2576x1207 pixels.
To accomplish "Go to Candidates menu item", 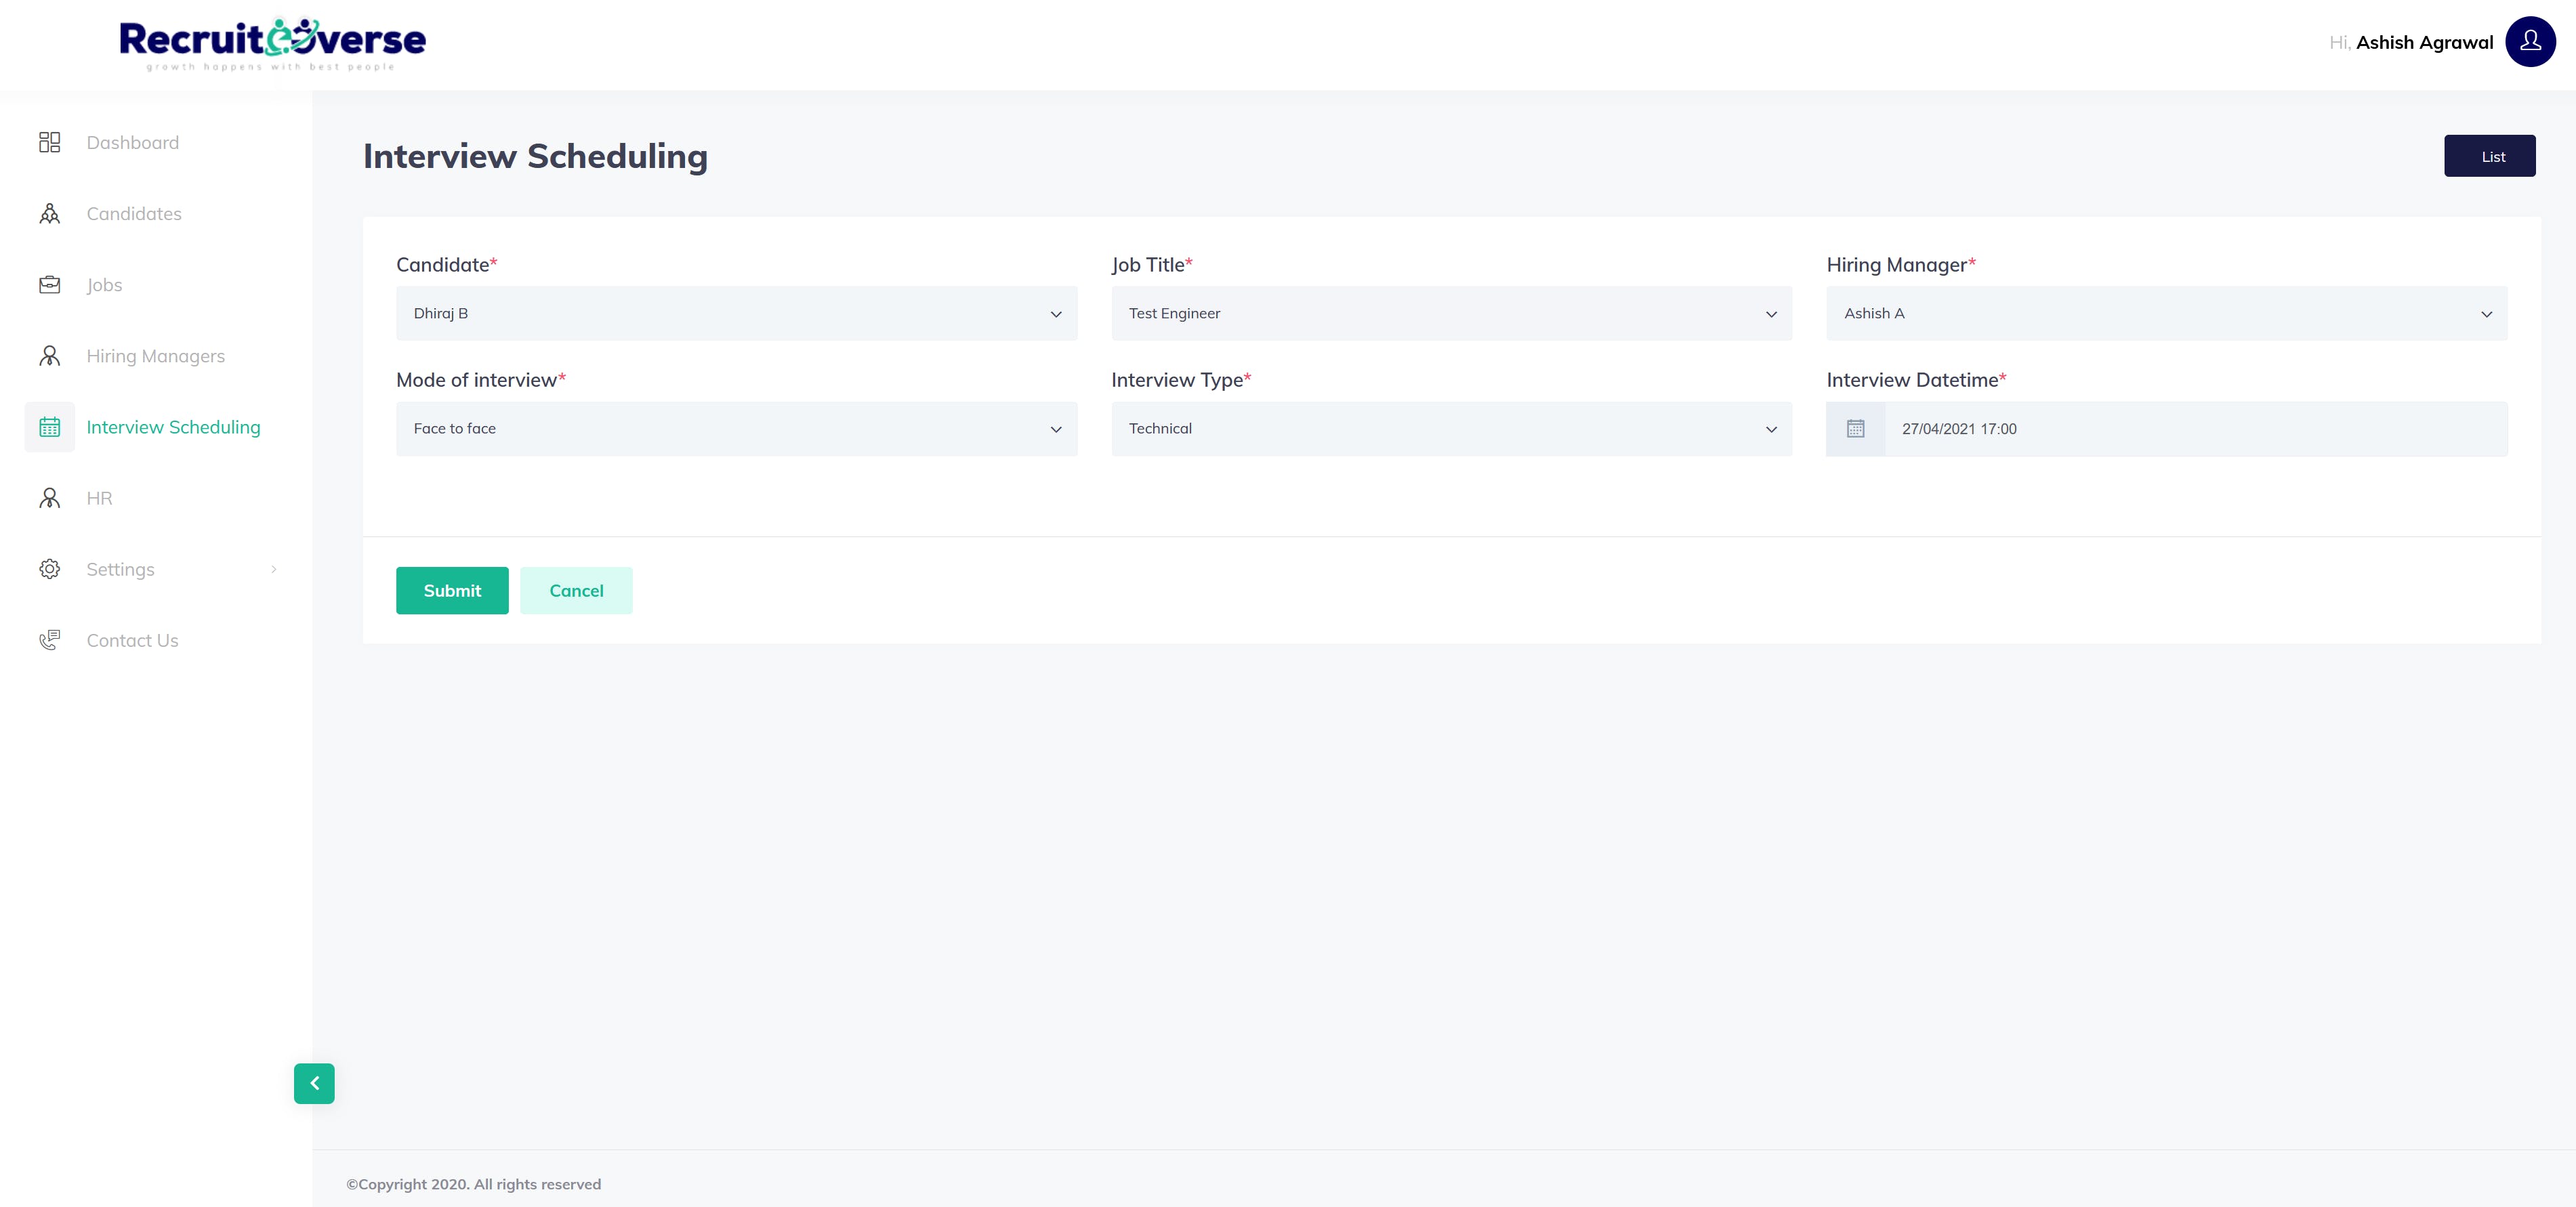I will point(134,214).
